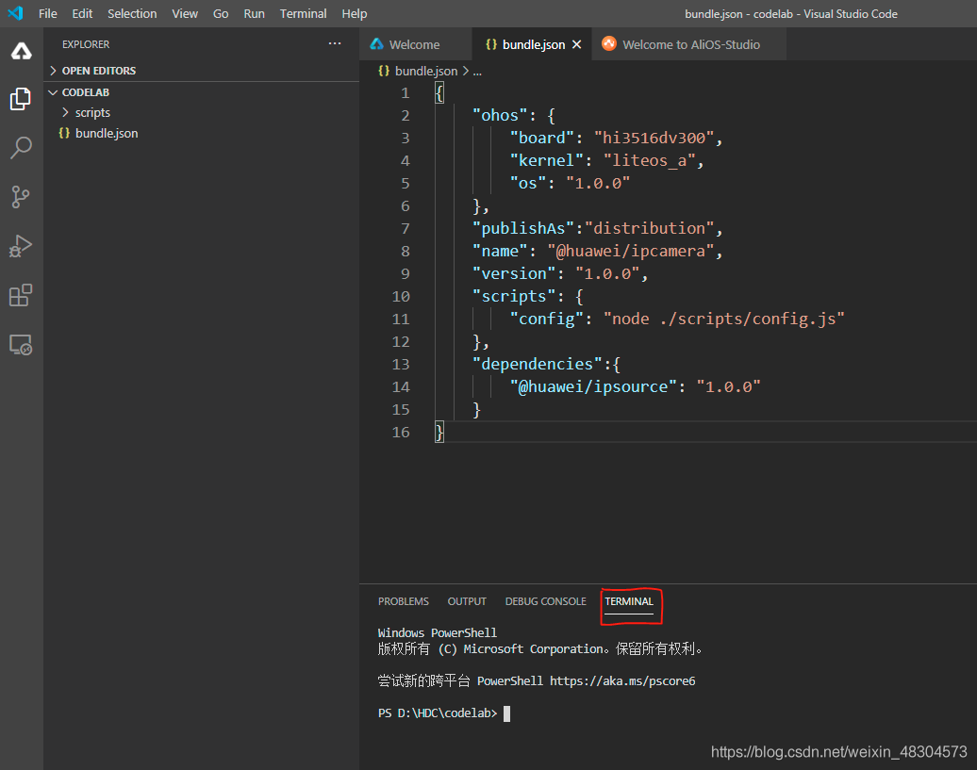Click the Explorer more actions ellipsis
This screenshot has height=770, width=977.
tap(335, 43)
